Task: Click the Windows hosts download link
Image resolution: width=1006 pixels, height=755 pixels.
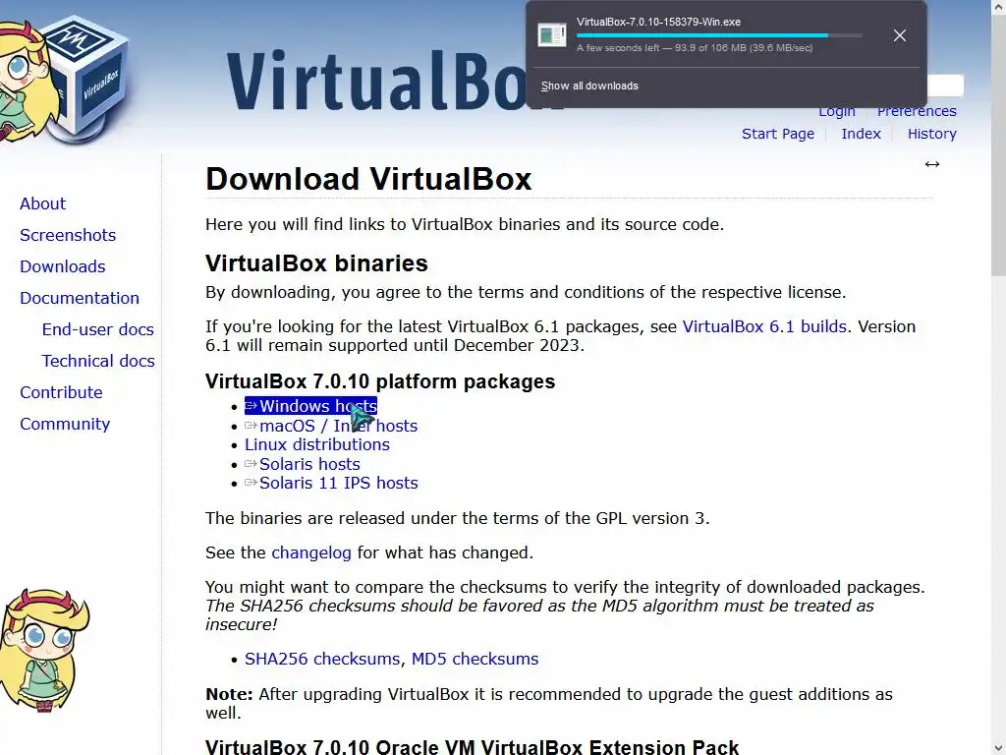Action: pyautogui.click(x=317, y=406)
